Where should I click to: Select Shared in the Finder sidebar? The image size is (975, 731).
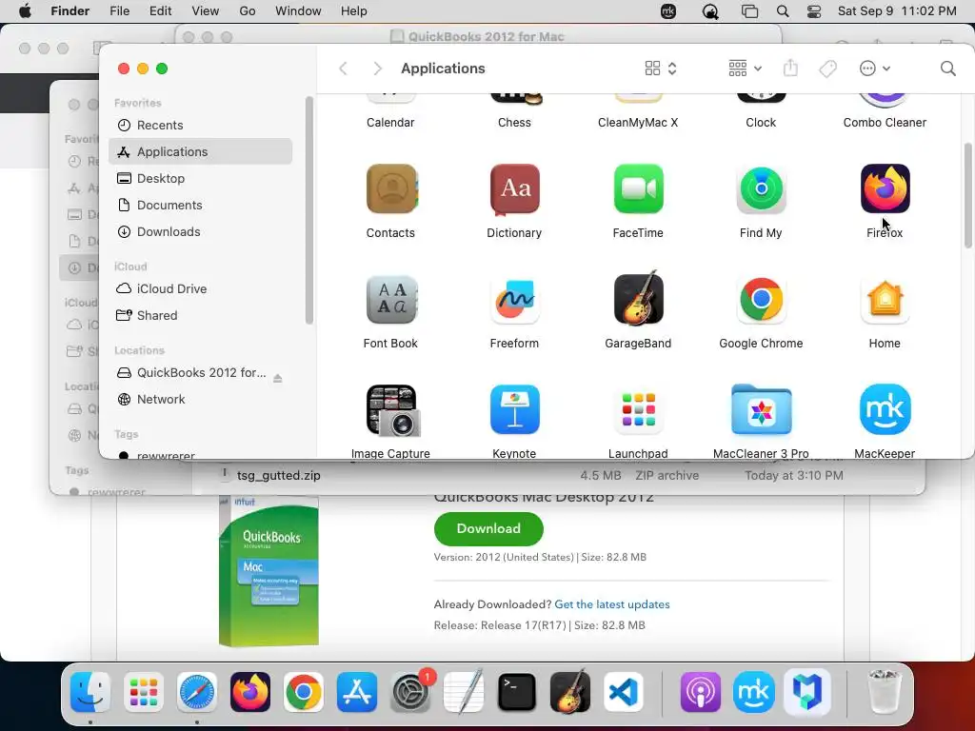(200, 316)
